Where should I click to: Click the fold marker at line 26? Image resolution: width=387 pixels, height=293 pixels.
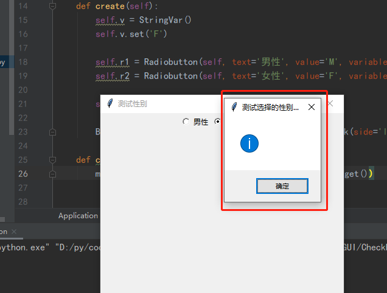[52, 174]
